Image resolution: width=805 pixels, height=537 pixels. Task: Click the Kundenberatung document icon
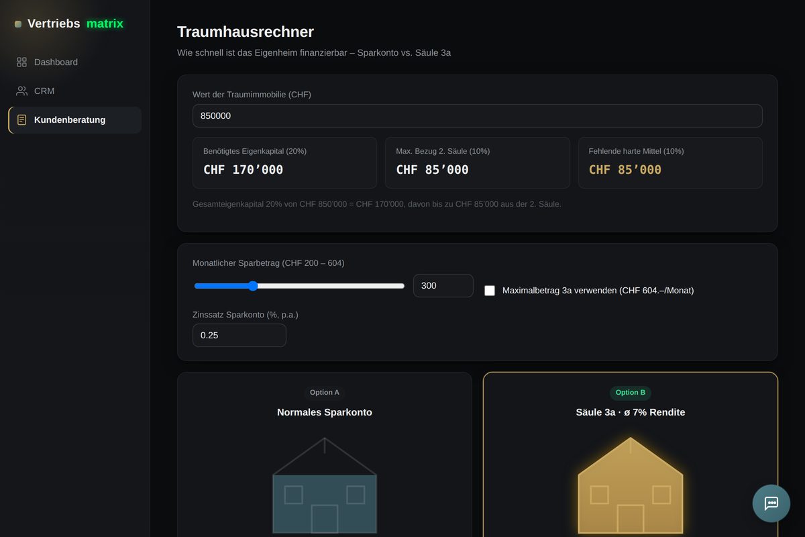[x=21, y=119]
